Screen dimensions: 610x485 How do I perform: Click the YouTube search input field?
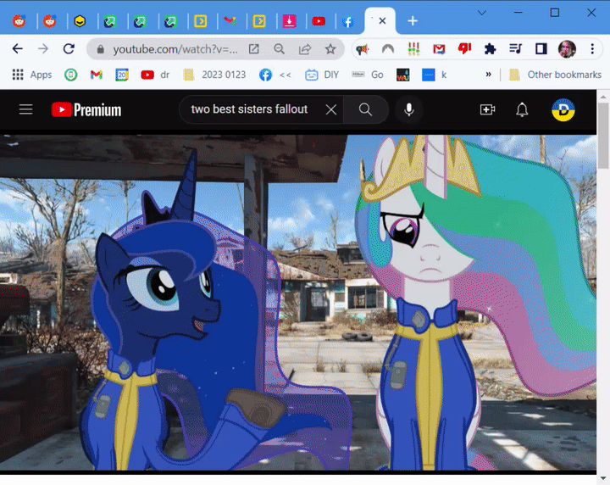coord(250,109)
